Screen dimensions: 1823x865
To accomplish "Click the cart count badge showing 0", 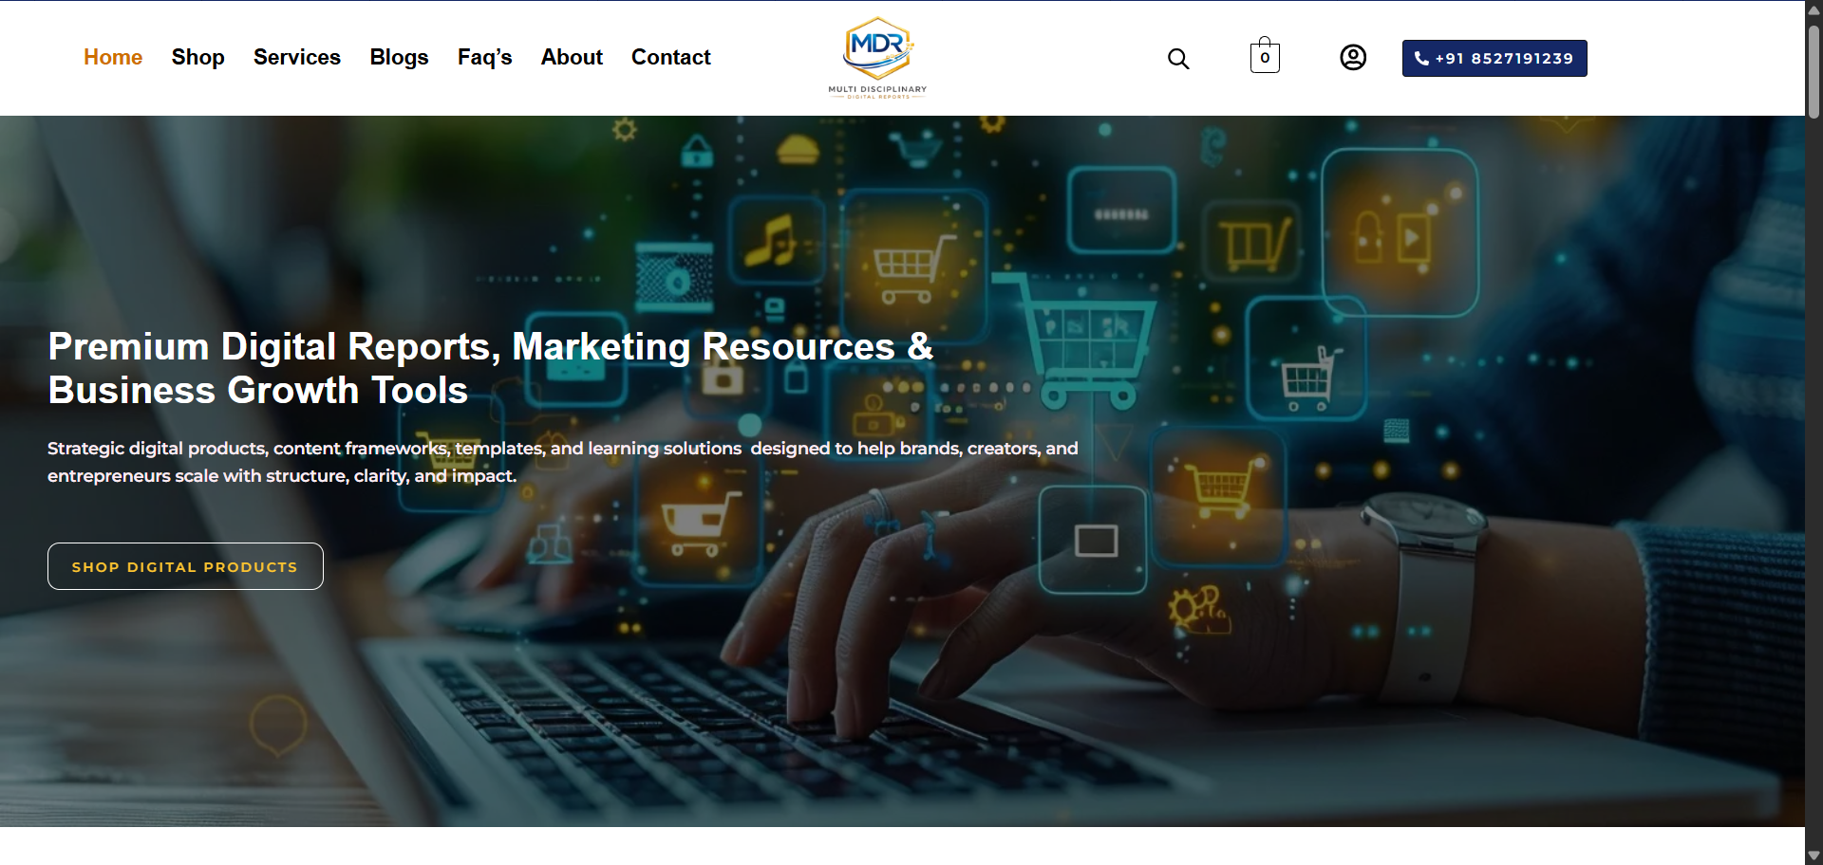I will tap(1265, 59).
